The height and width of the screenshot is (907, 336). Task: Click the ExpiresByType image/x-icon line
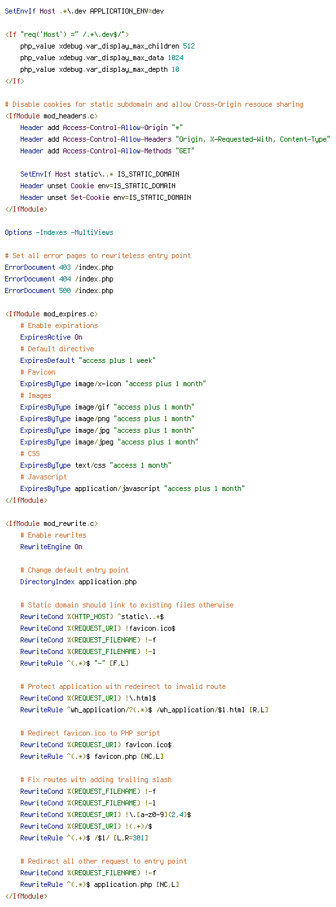(113, 384)
